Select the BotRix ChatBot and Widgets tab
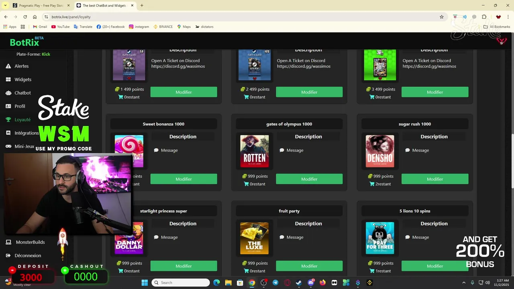514x289 pixels. pos(105,6)
